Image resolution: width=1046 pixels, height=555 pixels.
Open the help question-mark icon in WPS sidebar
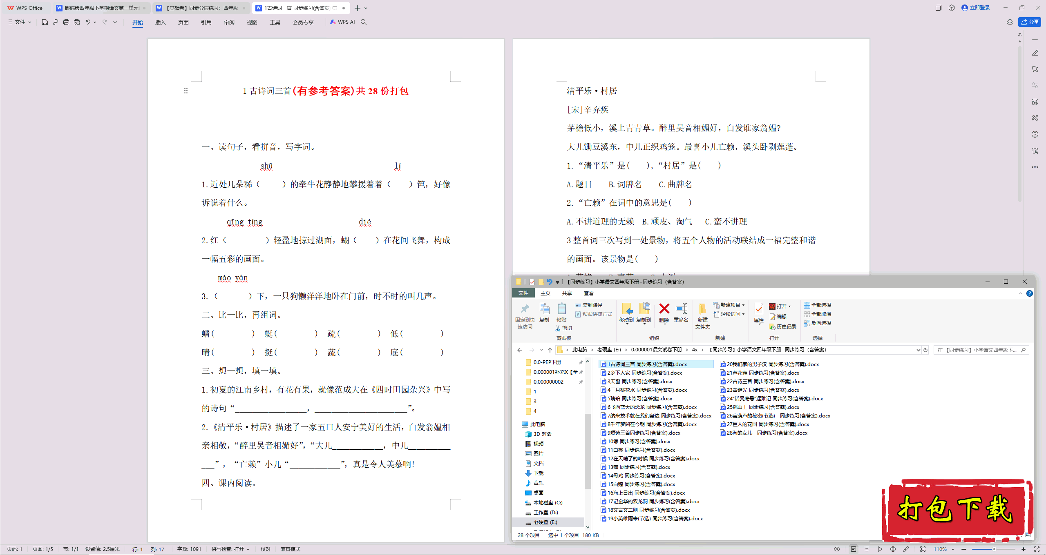point(1035,134)
